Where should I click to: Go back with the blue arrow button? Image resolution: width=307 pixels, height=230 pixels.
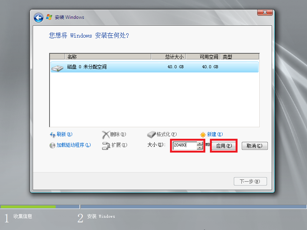(39, 18)
